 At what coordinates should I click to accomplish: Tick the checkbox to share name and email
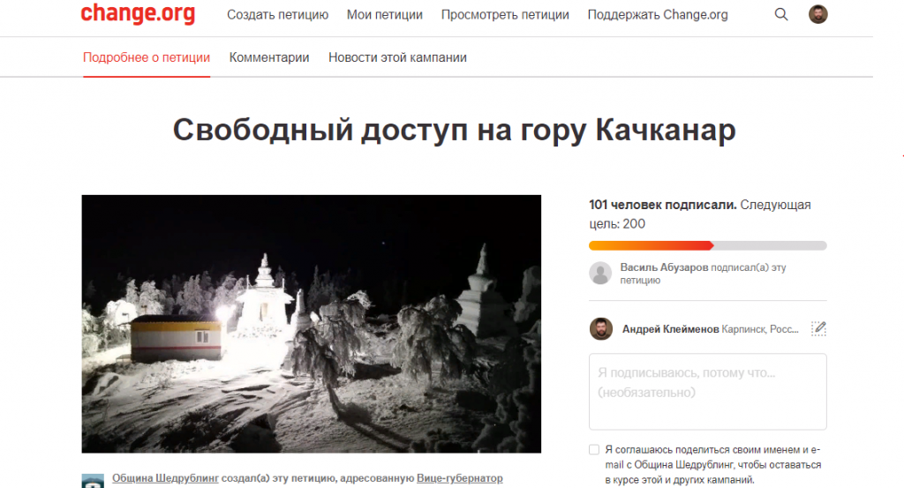tap(594, 449)
